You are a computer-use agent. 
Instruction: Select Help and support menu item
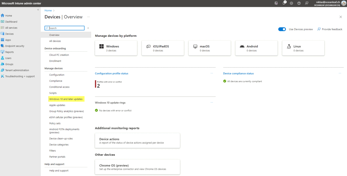point(59,171)
